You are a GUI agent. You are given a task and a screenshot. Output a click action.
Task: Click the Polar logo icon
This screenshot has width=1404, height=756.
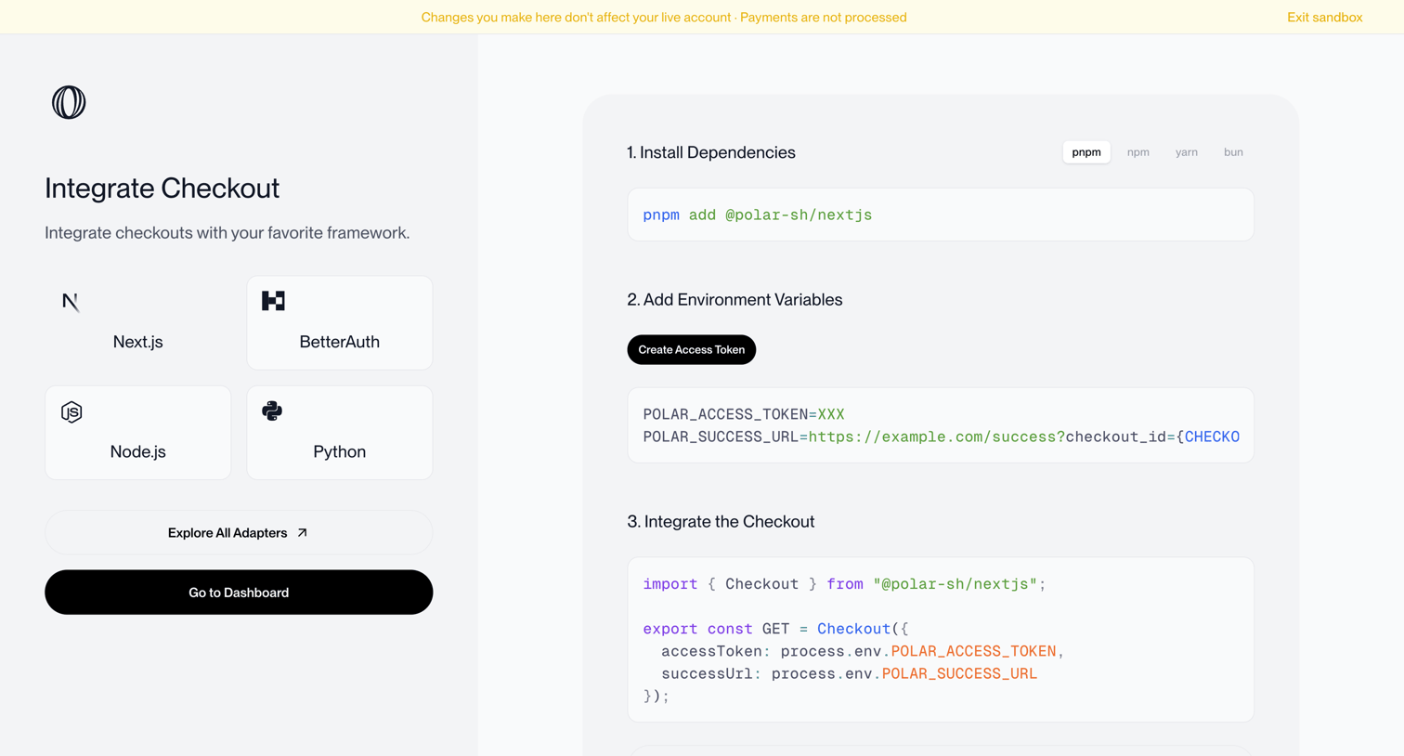[69, 102]
